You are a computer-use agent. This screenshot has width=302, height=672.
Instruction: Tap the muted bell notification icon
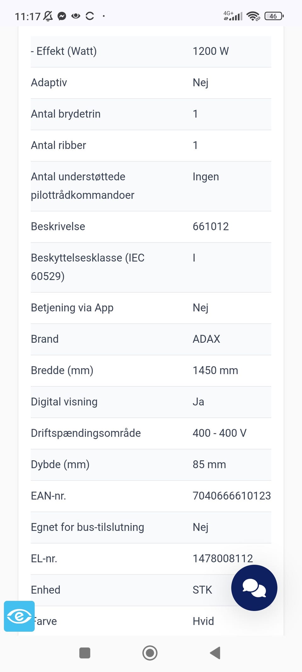pos(48,16)
